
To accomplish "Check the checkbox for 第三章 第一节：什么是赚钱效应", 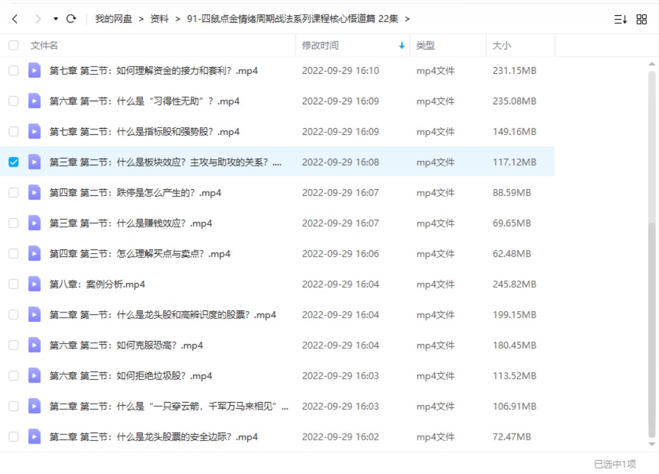I will [x=13, y=223].
